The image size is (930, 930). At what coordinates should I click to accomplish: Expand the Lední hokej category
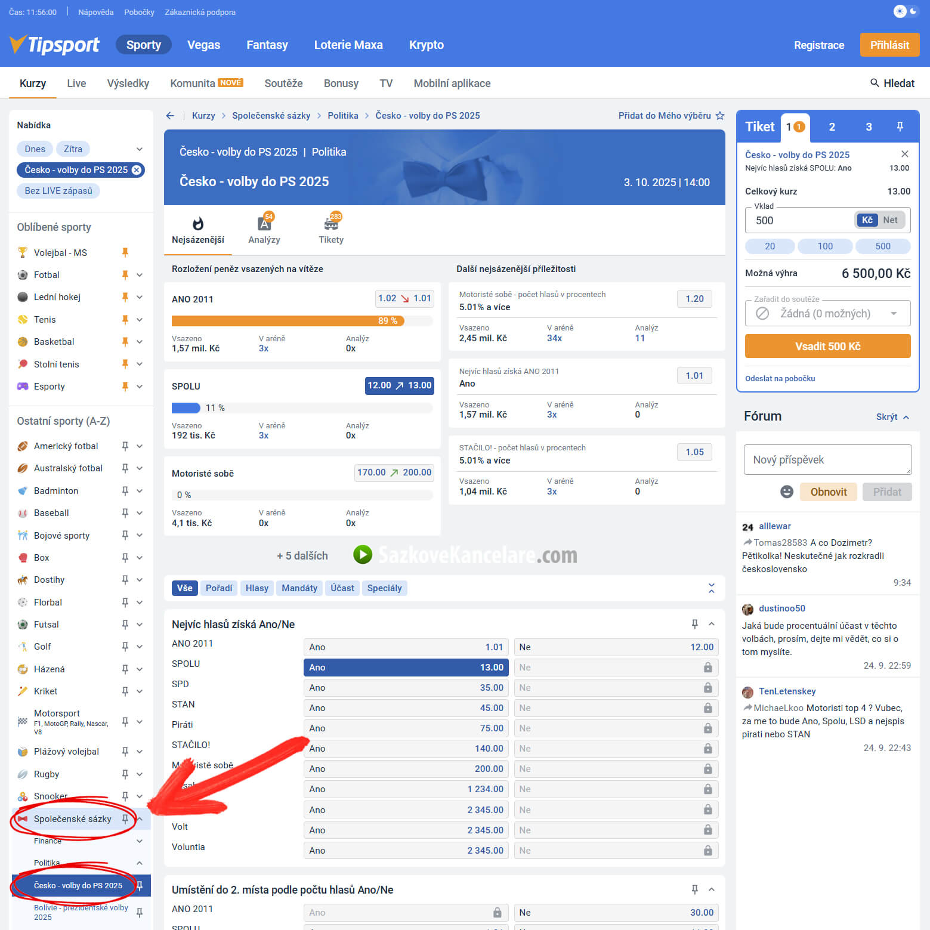tap(140, 297)
